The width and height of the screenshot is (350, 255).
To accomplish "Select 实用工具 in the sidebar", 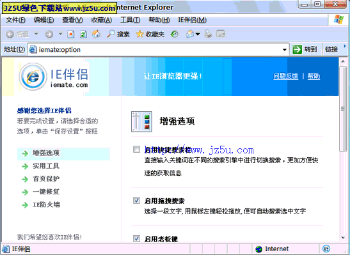I will (46, 166).
